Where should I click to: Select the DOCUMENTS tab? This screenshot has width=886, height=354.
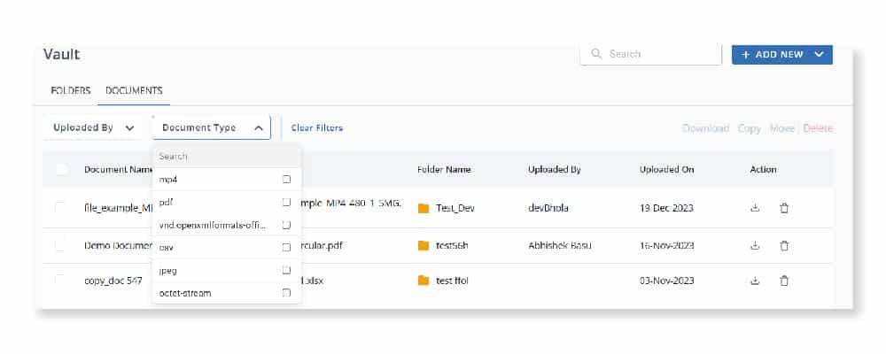click(x=134, y=90)
